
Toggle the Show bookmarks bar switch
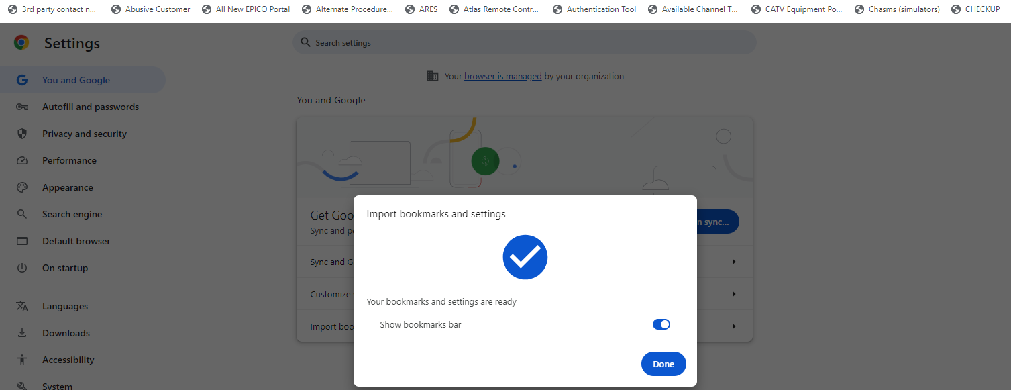[661, 324]
